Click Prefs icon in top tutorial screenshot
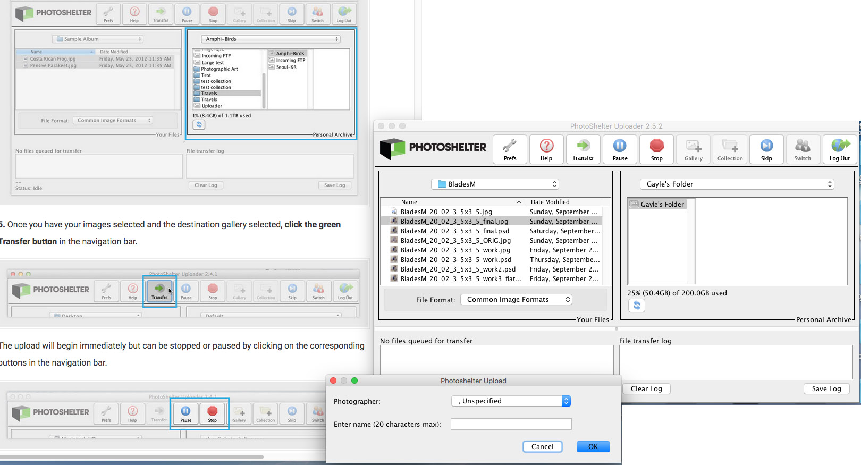Image resolution: width=861 pixels, height=465 pixels. (108, 14)
